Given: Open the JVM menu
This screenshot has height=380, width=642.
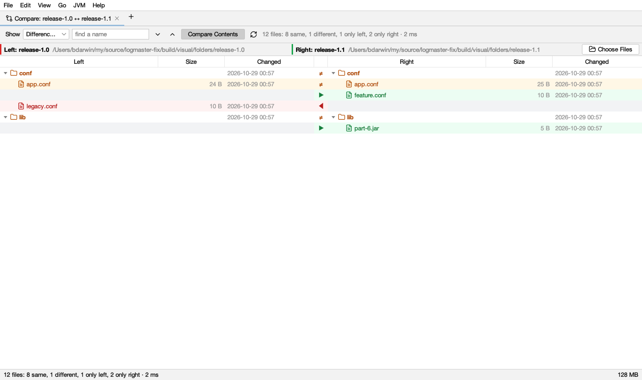Looking at the screenshot, I should click(x=79, y=5).
